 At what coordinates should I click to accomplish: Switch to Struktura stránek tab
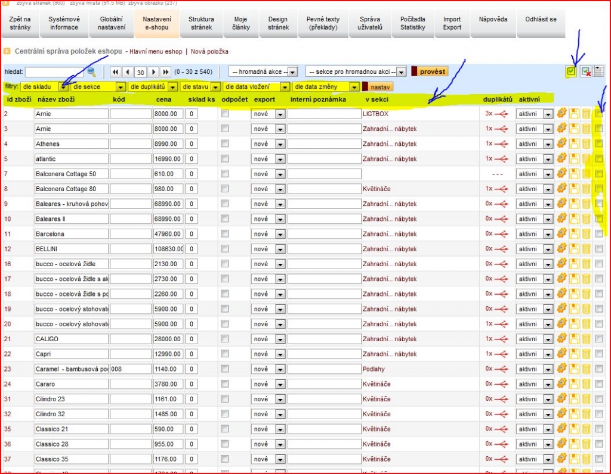pos(201,23)
